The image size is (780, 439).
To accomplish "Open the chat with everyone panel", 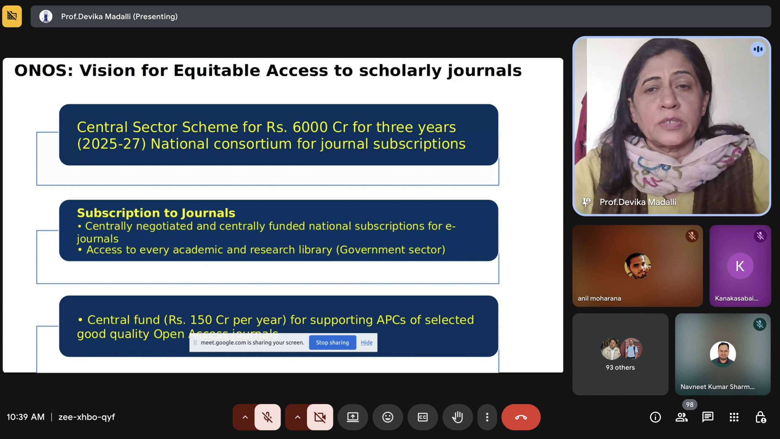I will point(707,417).
